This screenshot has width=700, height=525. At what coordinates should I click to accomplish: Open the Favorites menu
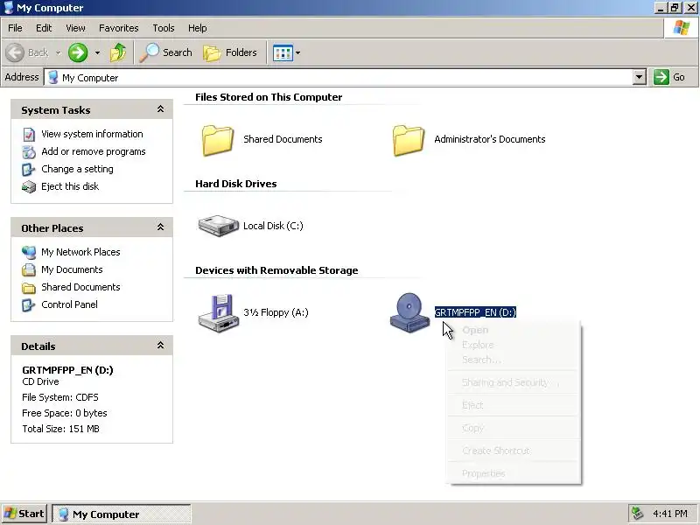pyautogui.click(x=119, y=28)
